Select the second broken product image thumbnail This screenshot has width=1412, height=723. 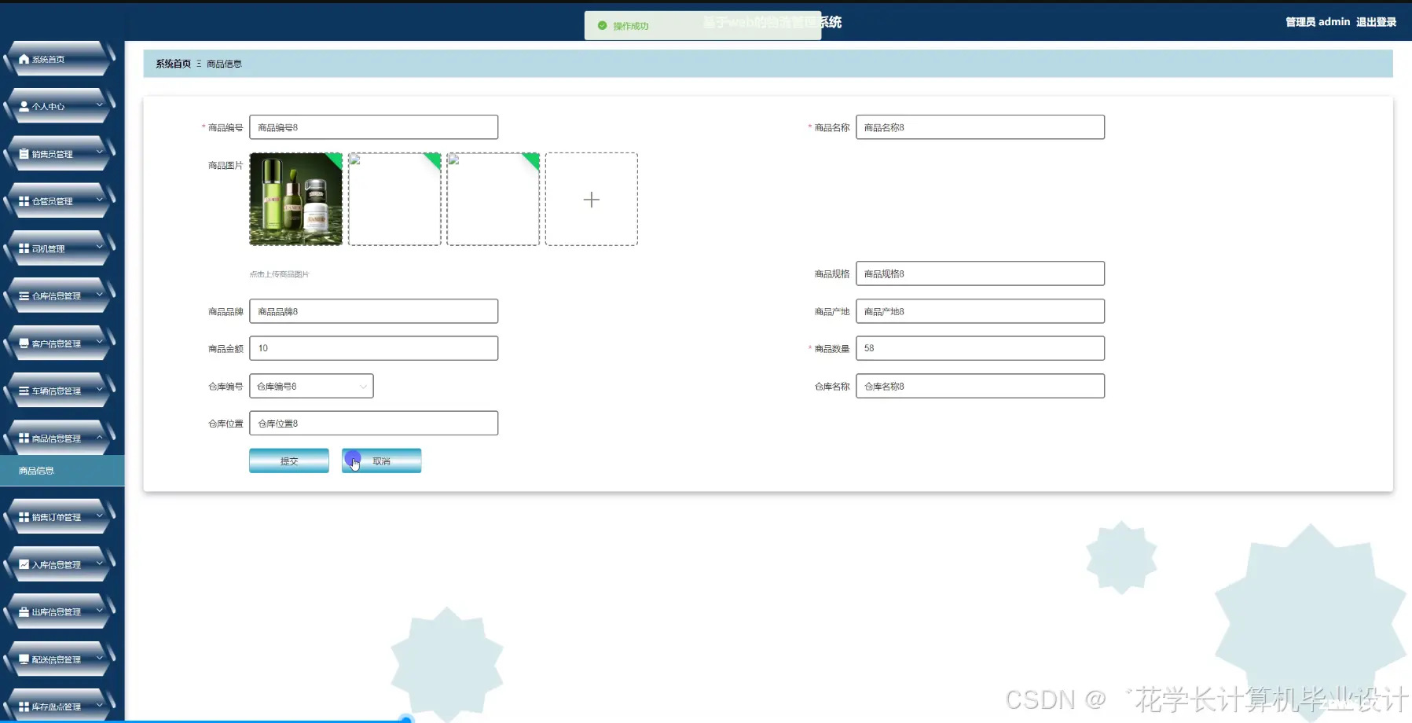point(394,199)
